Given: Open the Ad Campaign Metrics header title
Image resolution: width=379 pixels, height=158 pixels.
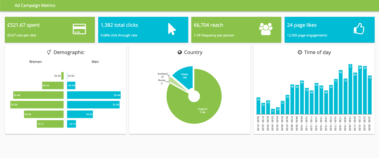Looking at the screenshot, I should [35, 5].
